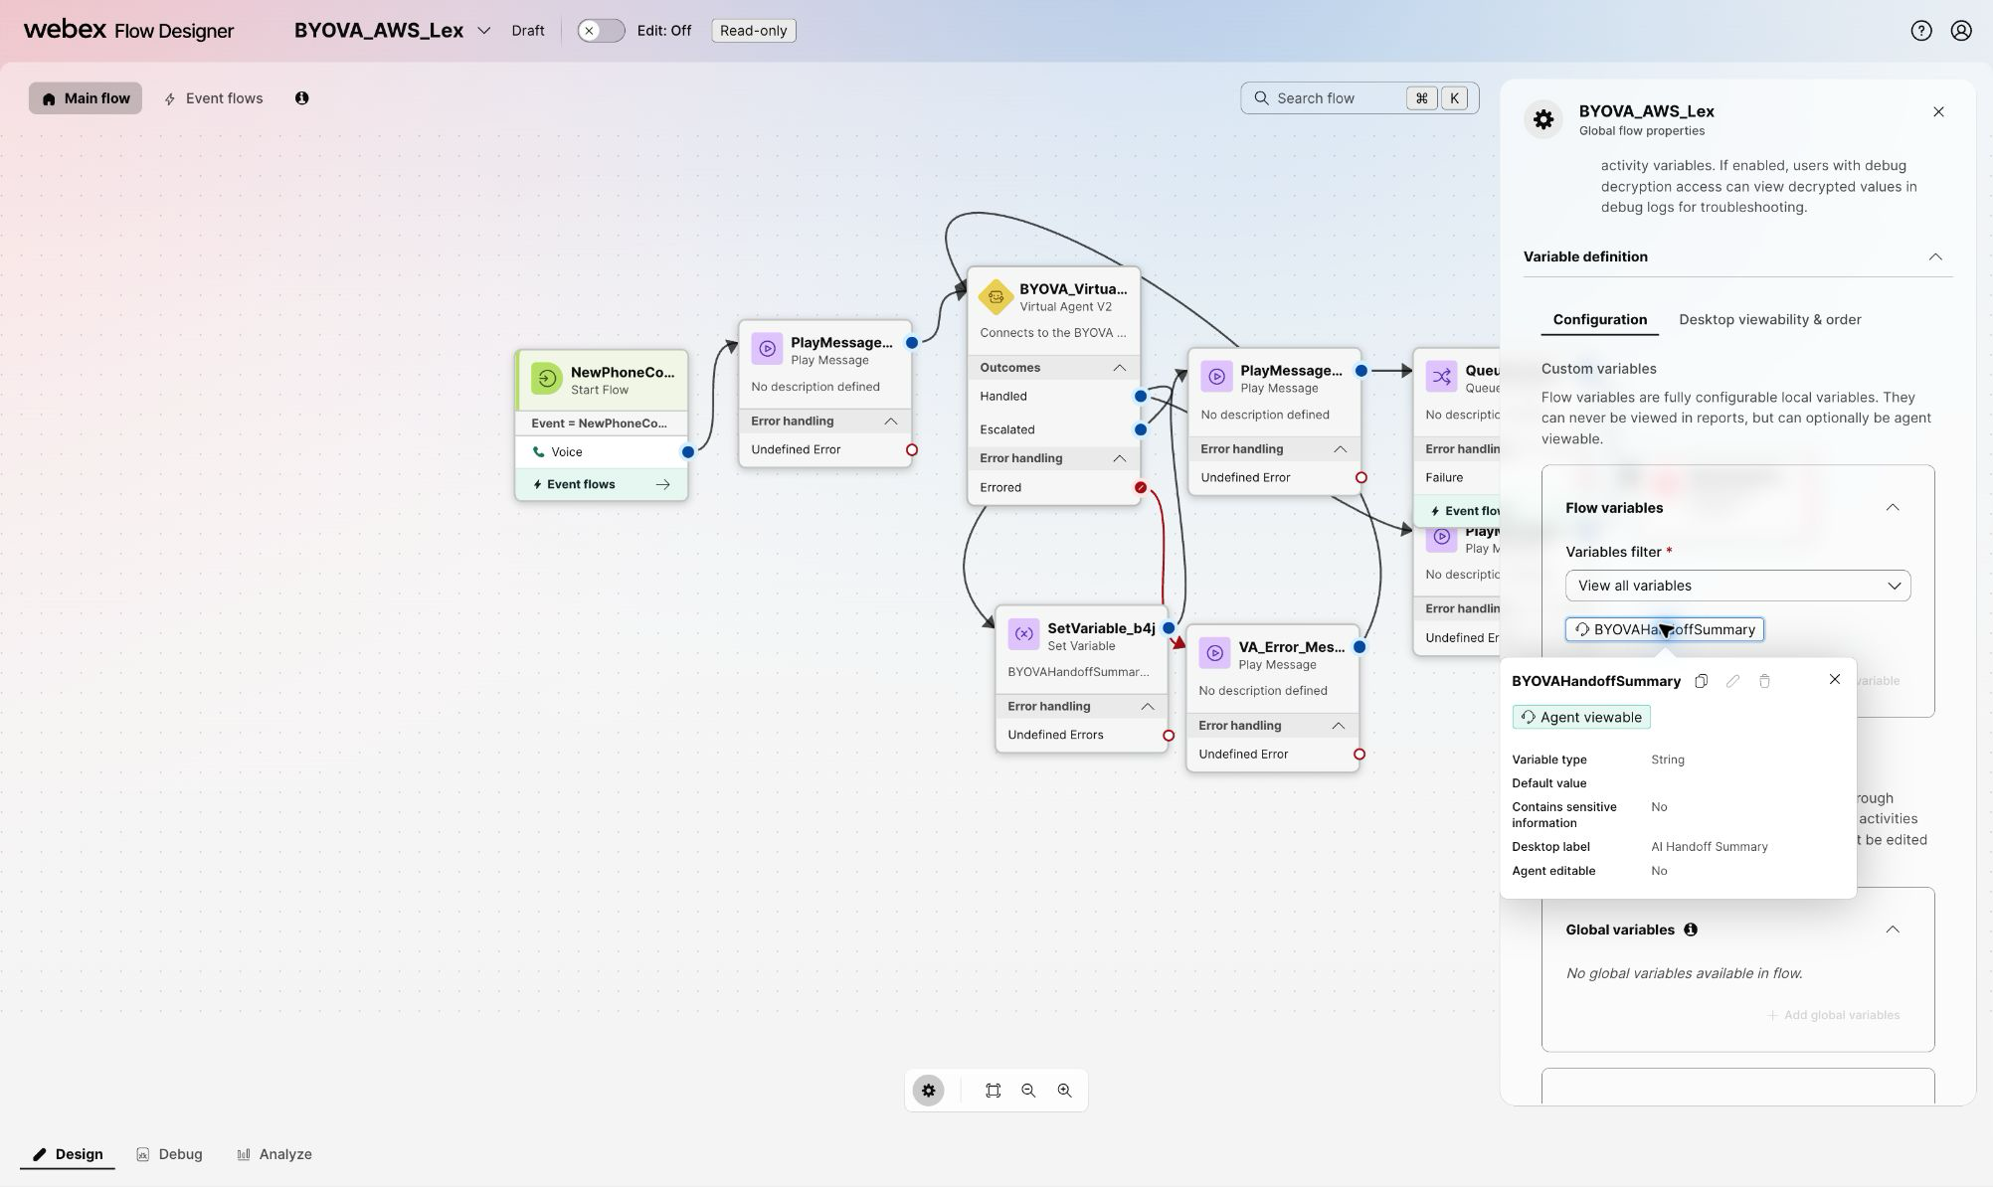This screenshot has height=1187, width=1993.
Task: Click the canvas settings gear icon in bottom toolbar
Action: point(928,1091)
